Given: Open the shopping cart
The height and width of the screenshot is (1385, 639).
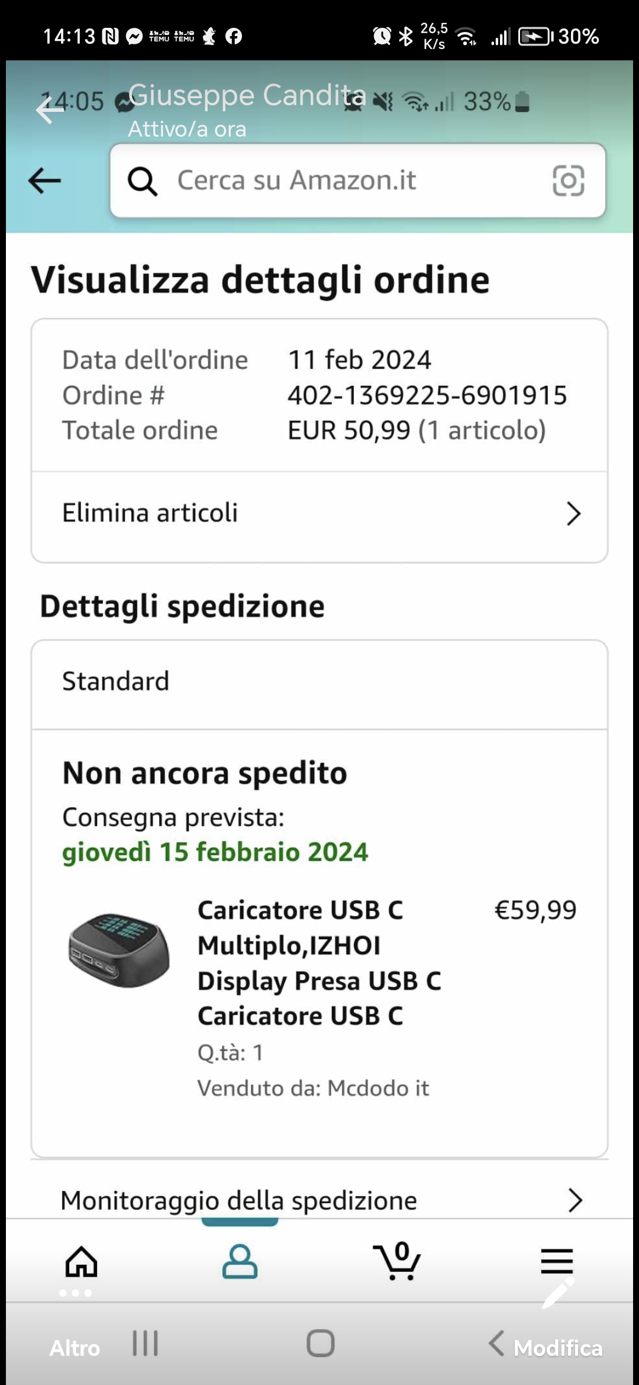Looking at the screenshot, I should (398, 1262).
